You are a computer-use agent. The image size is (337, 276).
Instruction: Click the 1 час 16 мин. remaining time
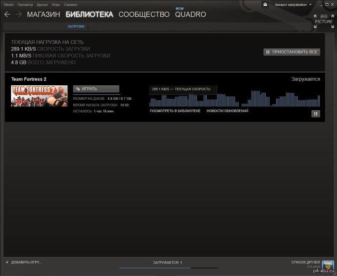pos(104,111)
